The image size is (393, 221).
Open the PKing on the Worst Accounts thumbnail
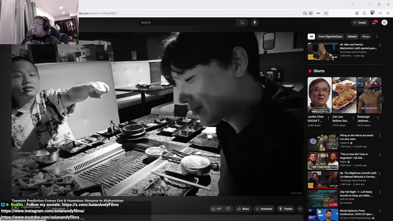323,142
